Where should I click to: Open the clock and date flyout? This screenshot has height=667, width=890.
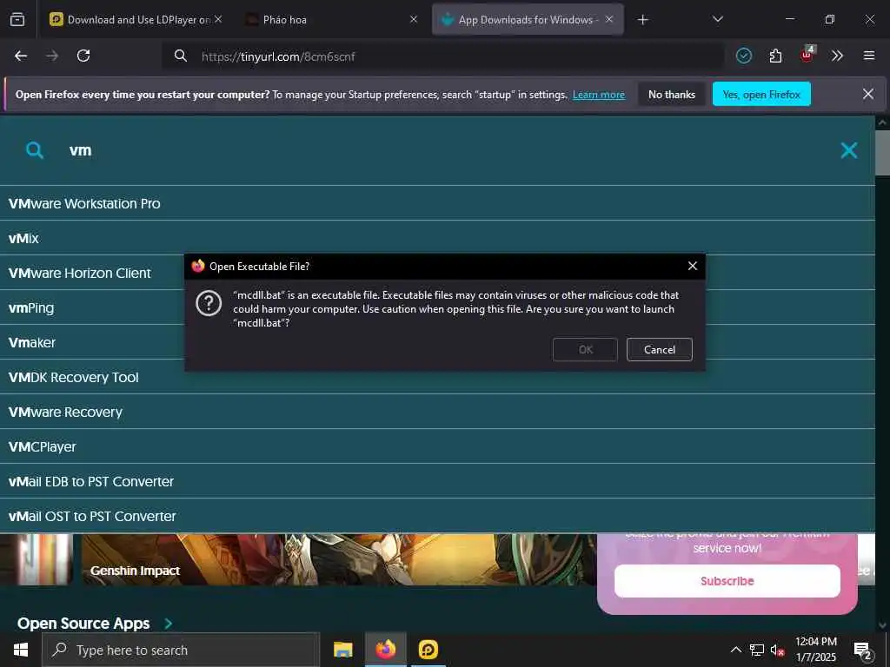point(815,650)
